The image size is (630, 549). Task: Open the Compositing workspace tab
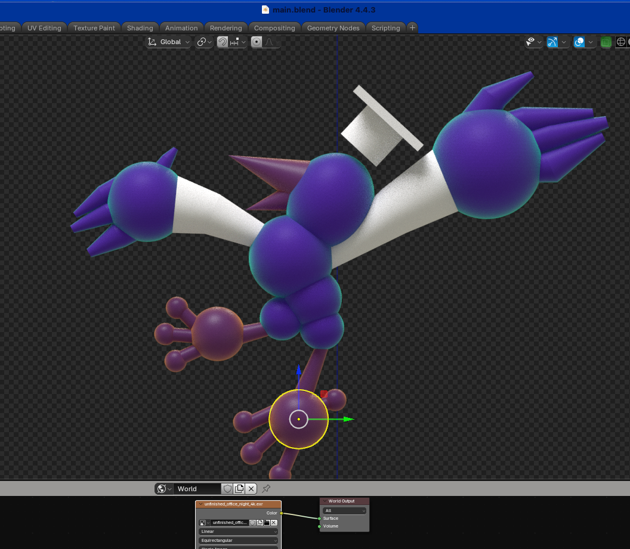pos(274,28)
